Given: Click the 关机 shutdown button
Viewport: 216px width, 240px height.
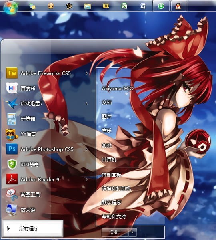Looking at the screenshot, I should 115,232.
